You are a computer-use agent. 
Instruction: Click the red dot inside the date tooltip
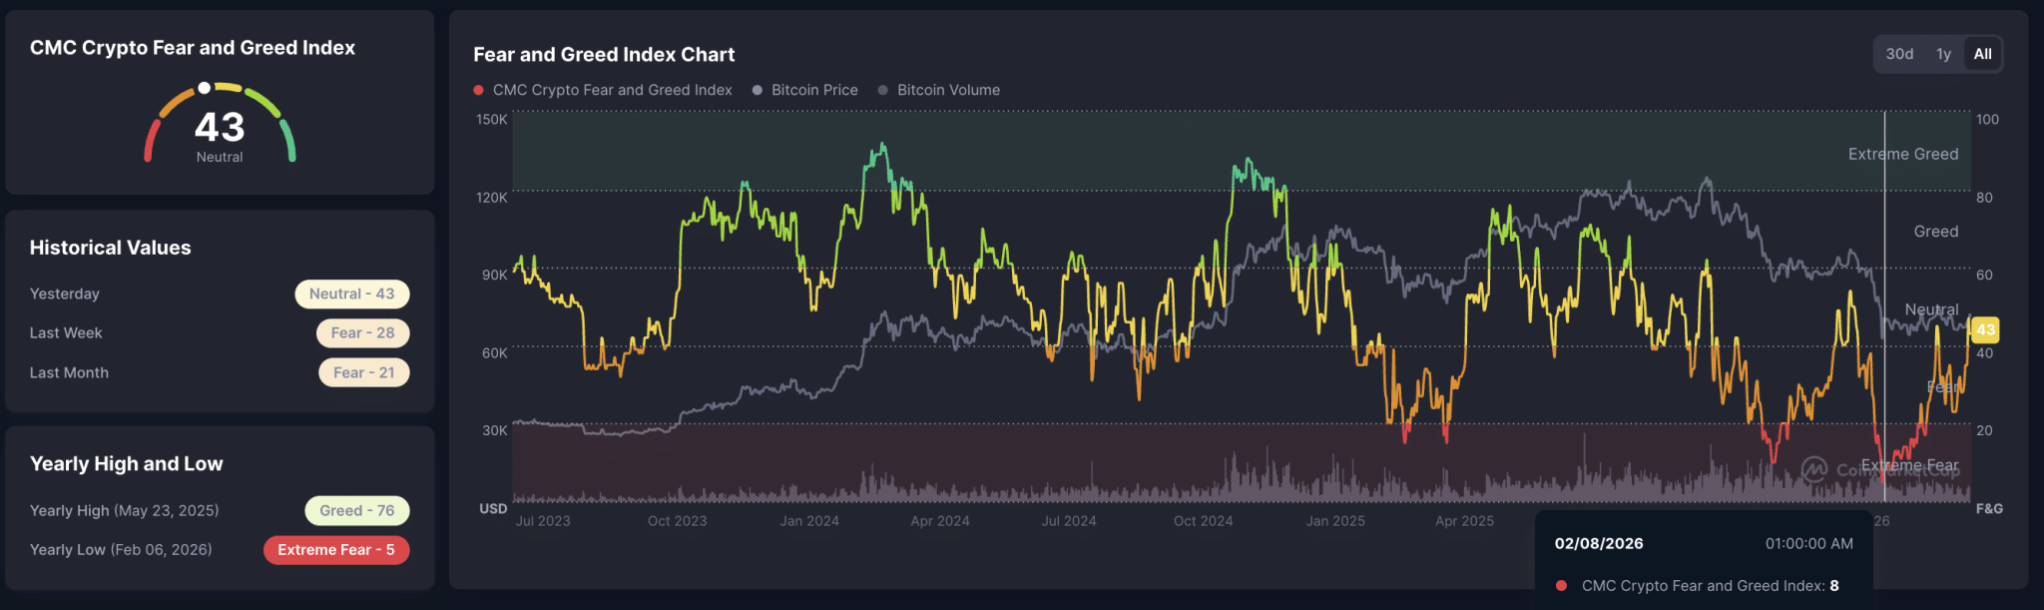click(1560, 586)
